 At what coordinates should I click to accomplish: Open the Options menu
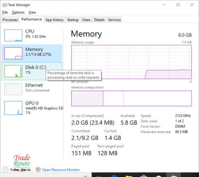click(18, 12)
